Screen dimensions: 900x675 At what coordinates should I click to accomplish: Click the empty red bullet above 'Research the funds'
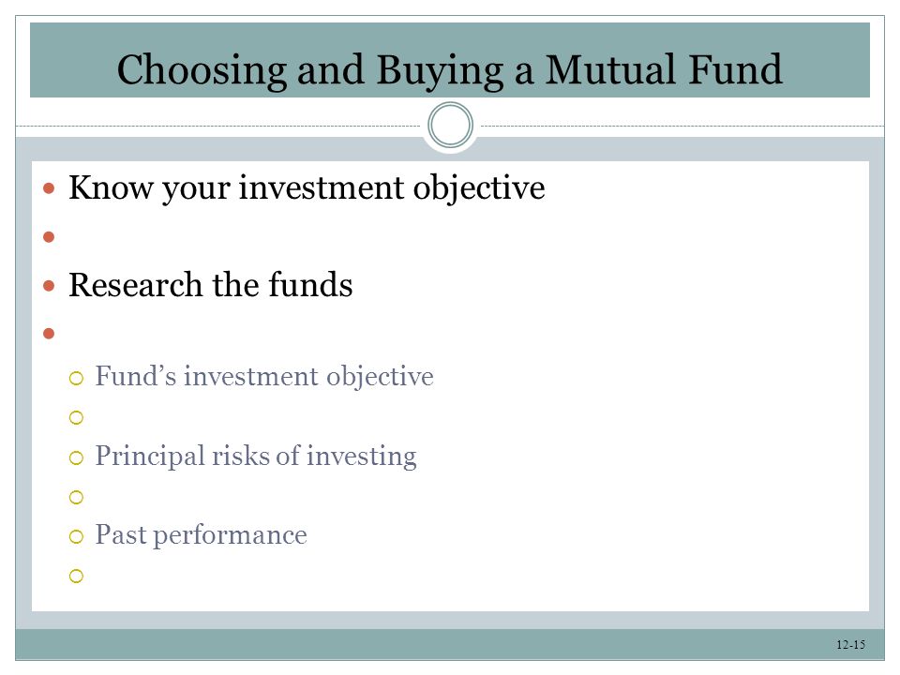point(49,236)
